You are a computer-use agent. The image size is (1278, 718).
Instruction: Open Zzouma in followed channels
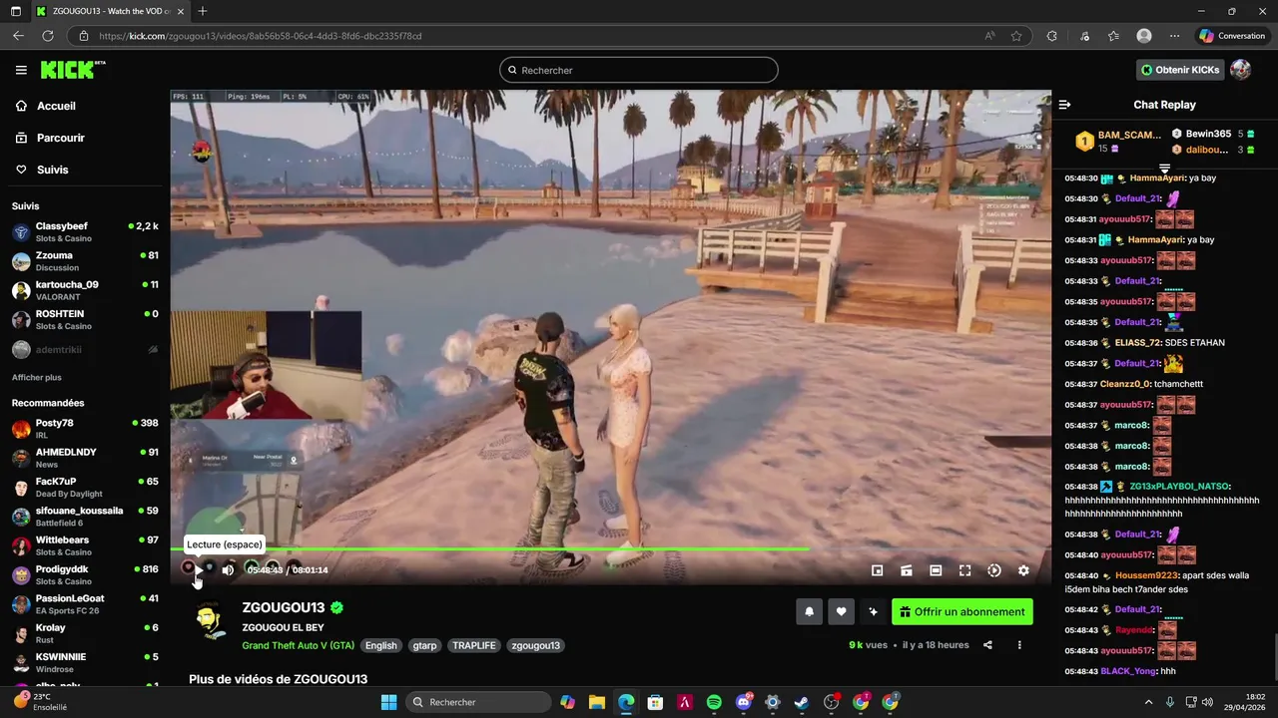pos(85,261)
